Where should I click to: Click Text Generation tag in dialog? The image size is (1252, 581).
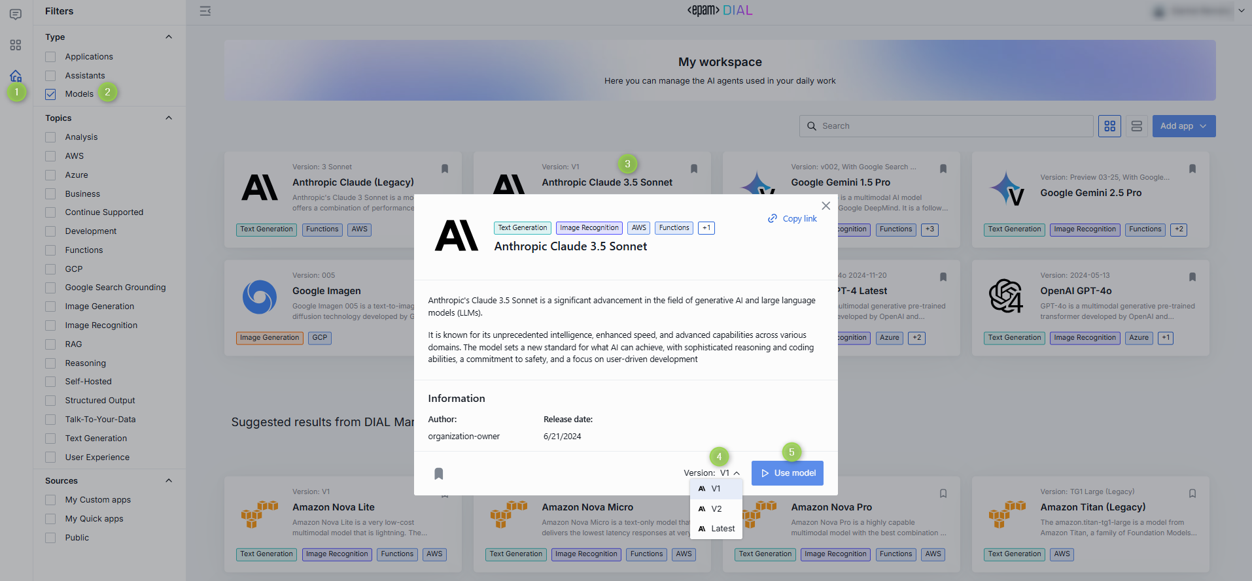click(x=523, y=228)
